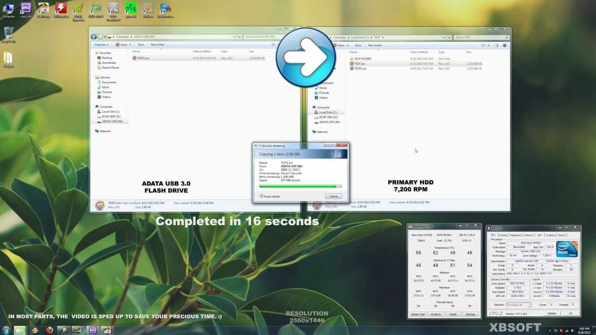Image resolution: width=596 pixels, height=335 pixels.
Task: Click Burn in ADATA UFD window toolbar
Action: tap(141, 45)
